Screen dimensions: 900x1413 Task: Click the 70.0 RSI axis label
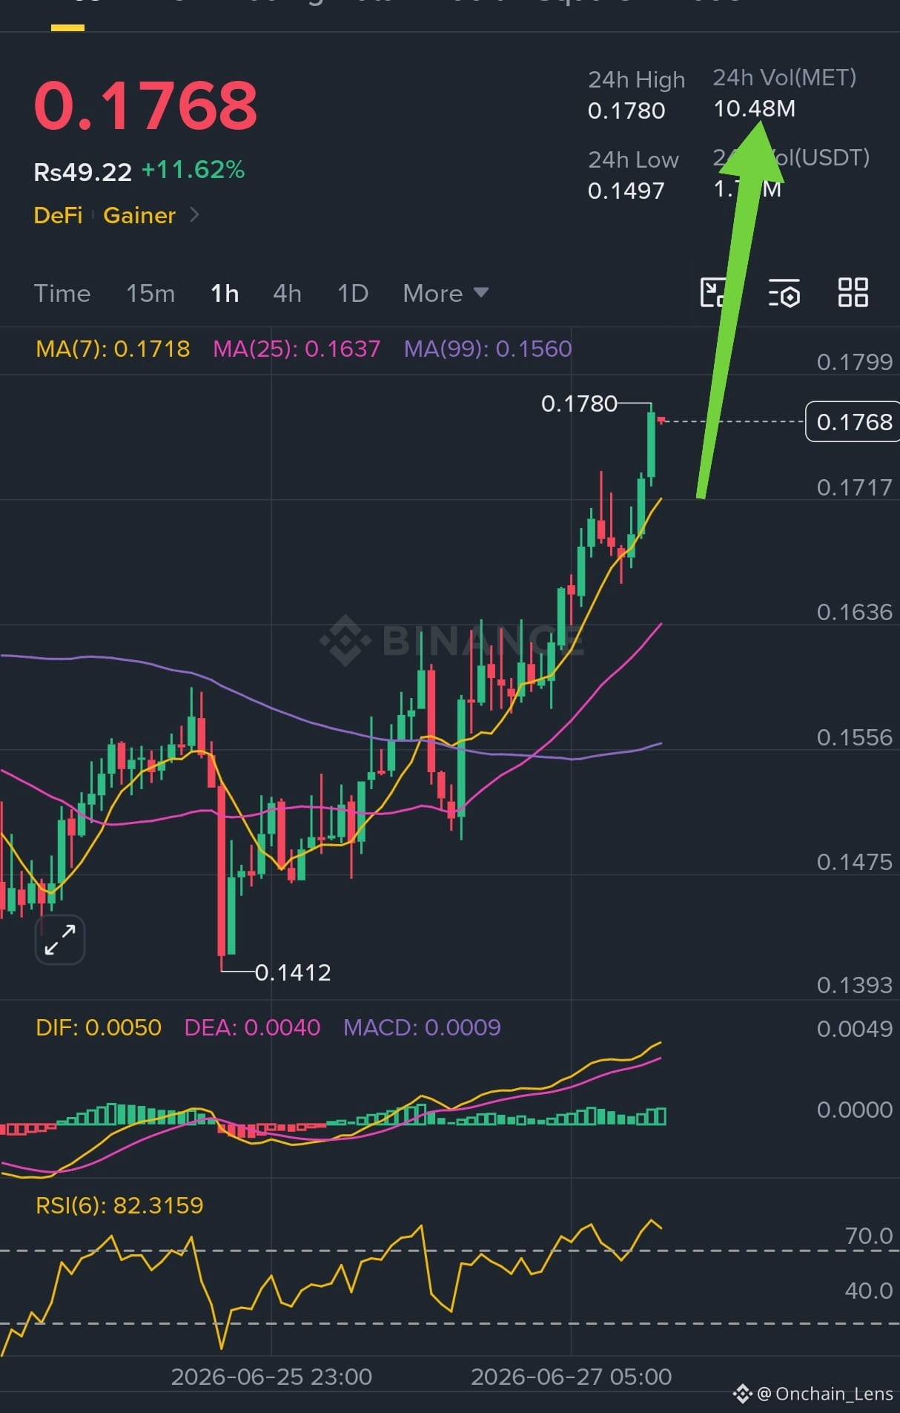click(869, 1236)
